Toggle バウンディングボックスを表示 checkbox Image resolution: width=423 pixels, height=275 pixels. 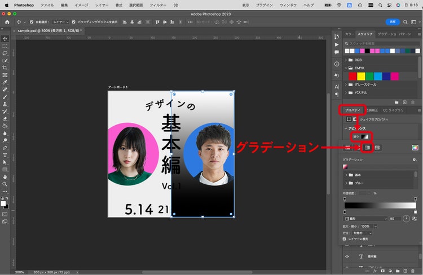74,22
